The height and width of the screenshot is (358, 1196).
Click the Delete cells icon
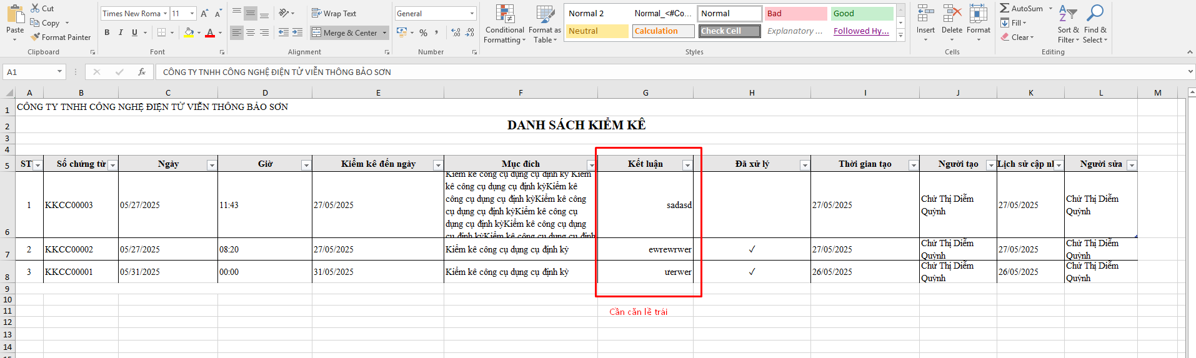click(952, 14)
